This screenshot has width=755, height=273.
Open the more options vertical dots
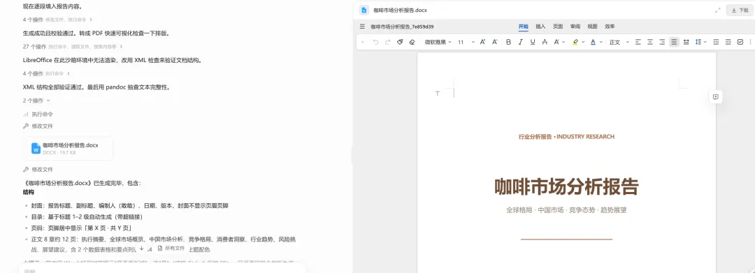(x=750, y=43)
